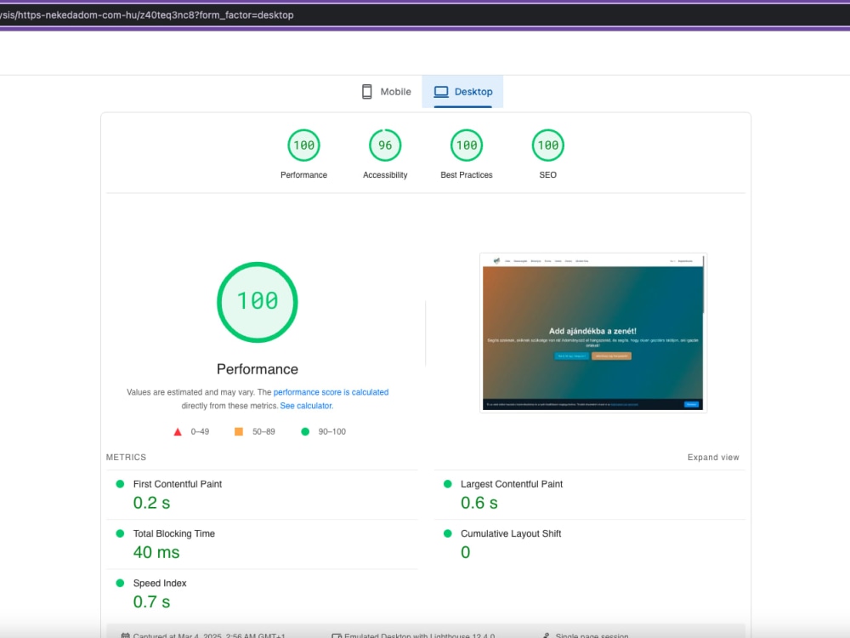Viewport: 850px width, 638px height.
Task: Click the Performance label under the top gauge
Action: (x=303, y=174)
